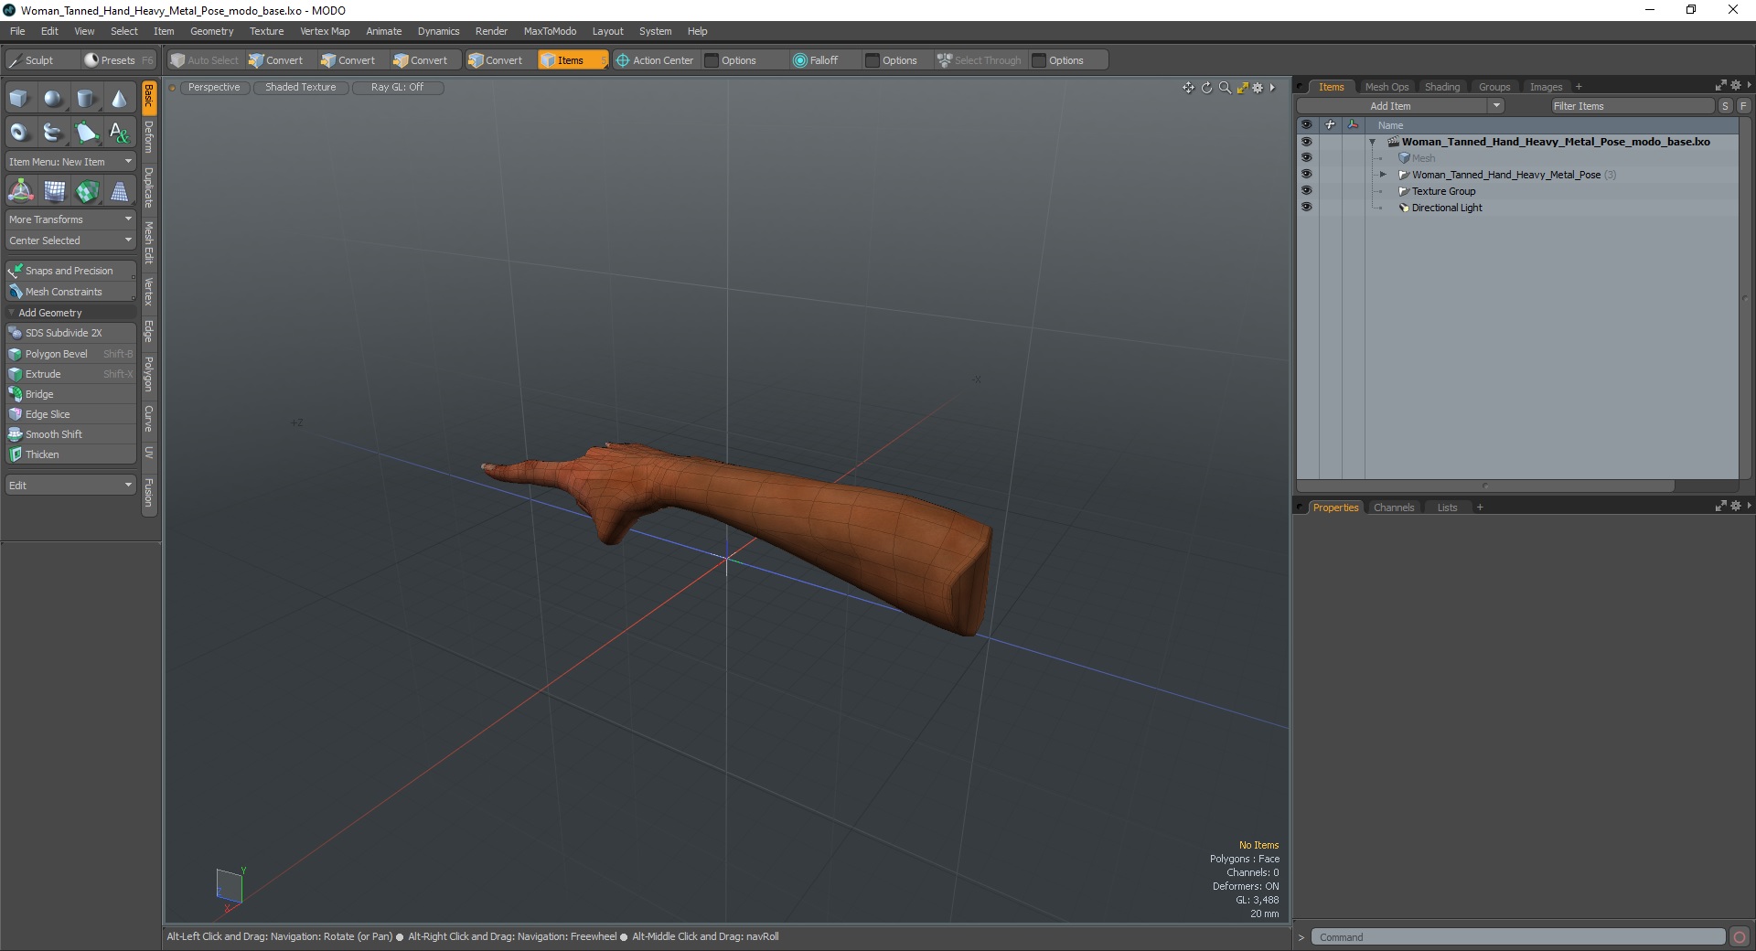Click the Filter Items input field
The height and width of the screenshot is (951, 1756).
click(1632, 106)
